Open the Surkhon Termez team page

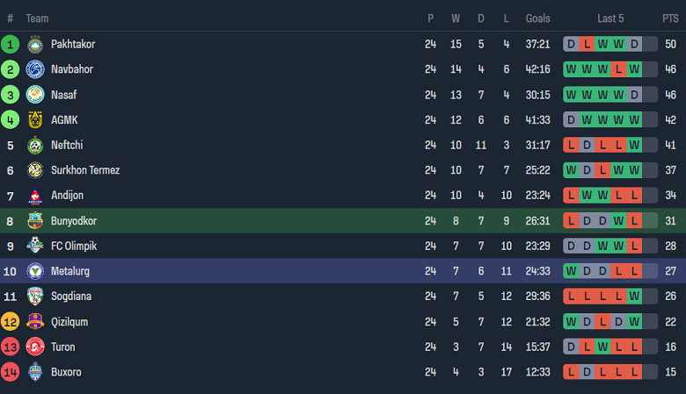(x=84, y=170)
